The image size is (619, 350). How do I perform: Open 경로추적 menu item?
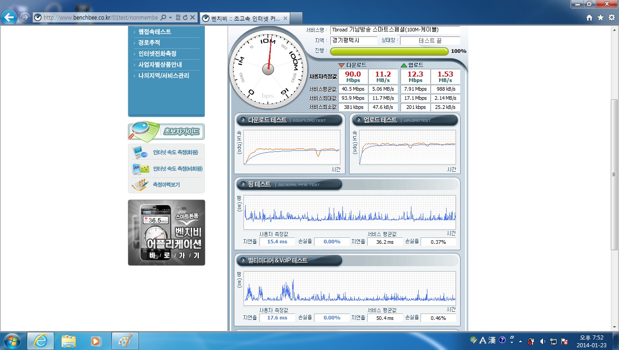pyautogui.click(x=149, y=43)
